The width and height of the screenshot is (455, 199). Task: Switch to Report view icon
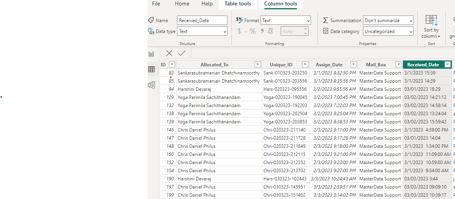[151, 54]
